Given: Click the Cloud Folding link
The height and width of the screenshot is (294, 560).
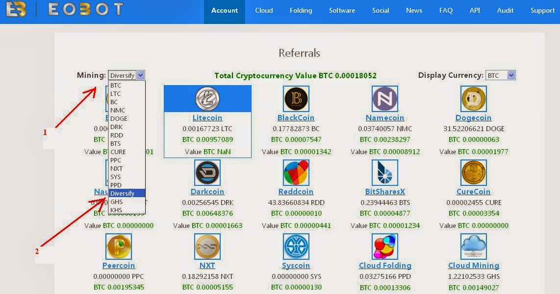Looking at the screenshot, I should click(x=384, y=266).
